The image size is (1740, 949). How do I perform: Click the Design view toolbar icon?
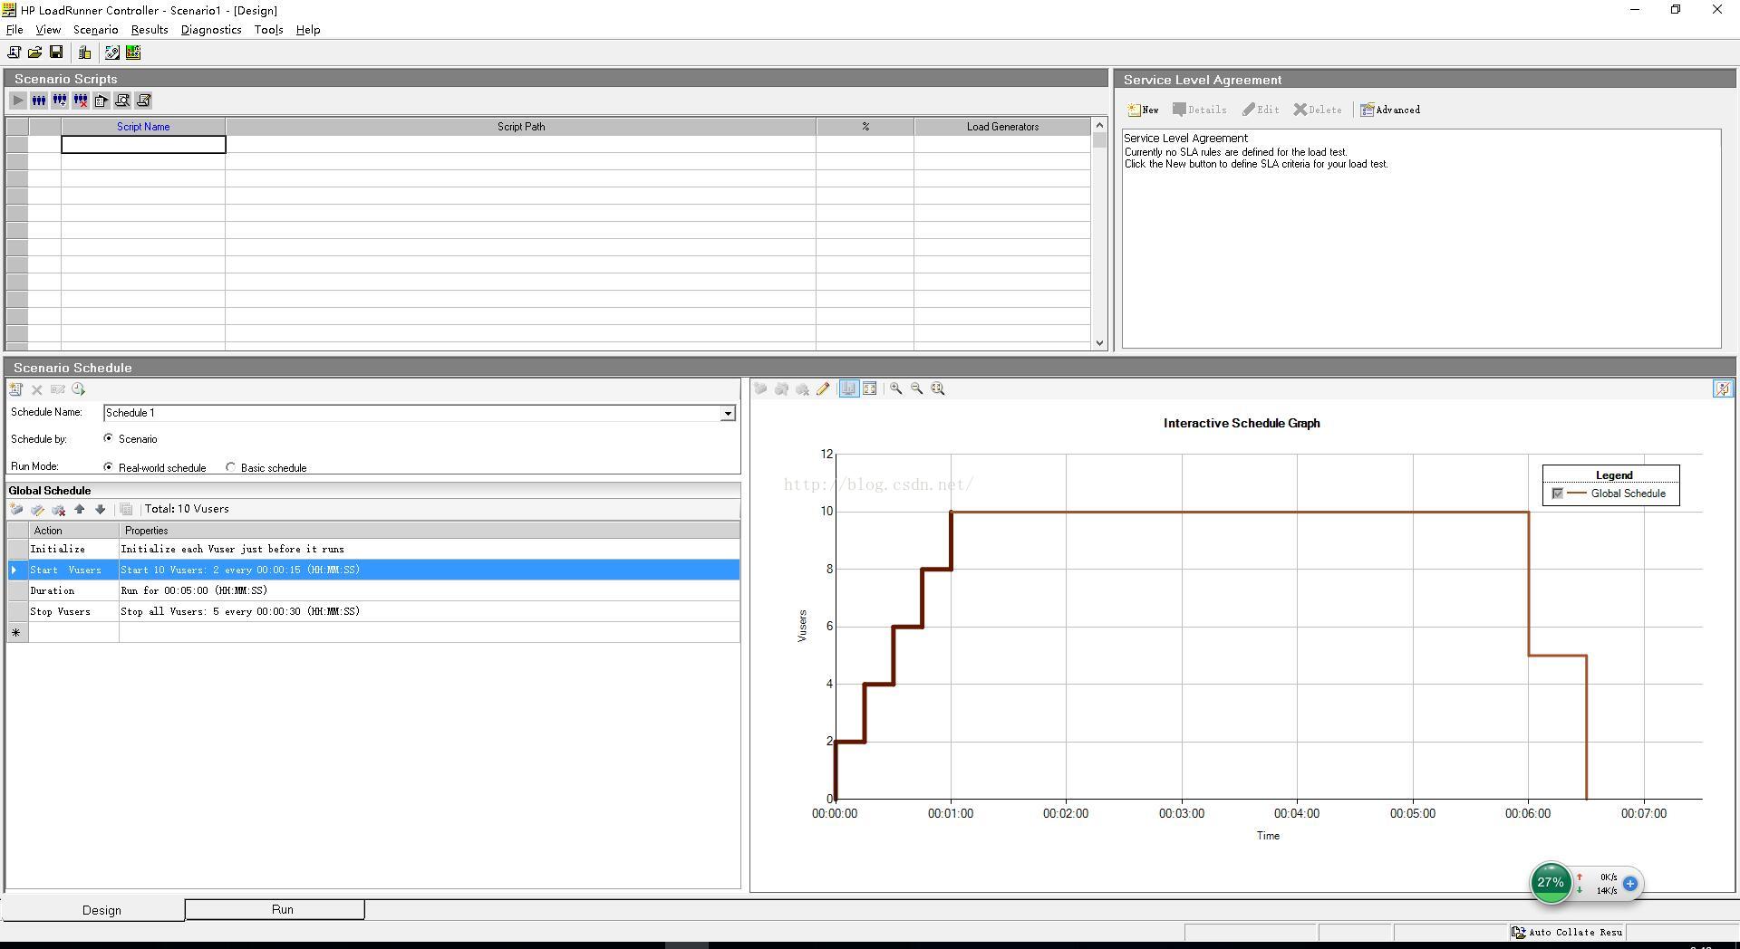coord(112,53)
